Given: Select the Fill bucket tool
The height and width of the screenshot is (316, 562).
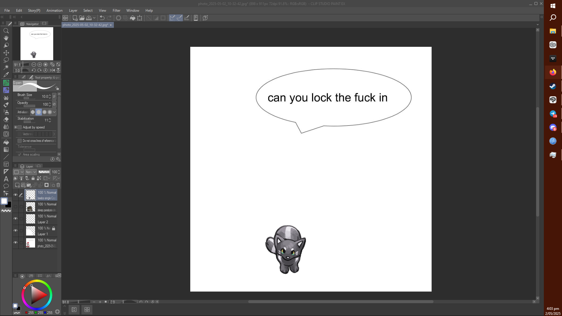Looking at the screenshot, I should coord(6,142).
